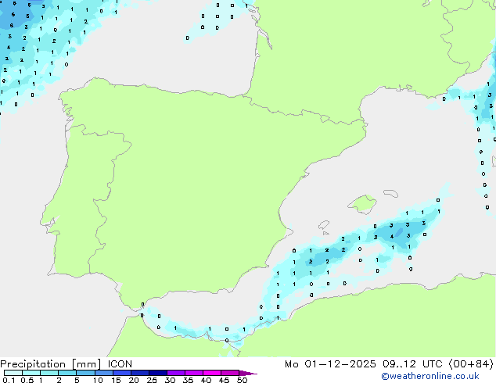Click the '20' legend scale label

(134, 380)
